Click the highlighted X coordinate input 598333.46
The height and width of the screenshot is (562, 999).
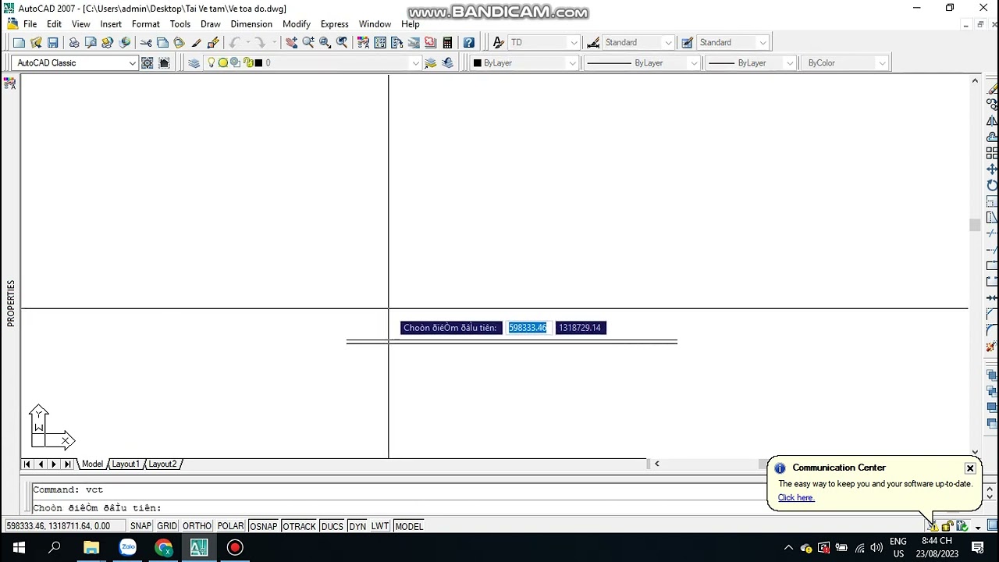528,328
